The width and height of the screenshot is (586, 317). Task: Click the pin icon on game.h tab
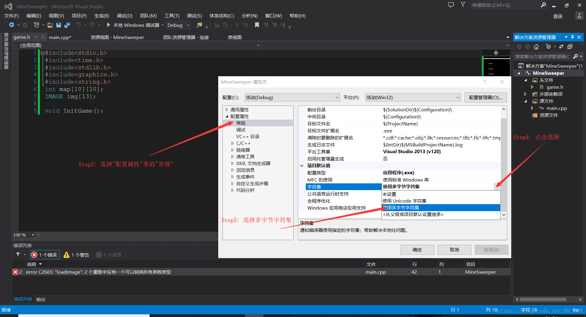[36, 37]
